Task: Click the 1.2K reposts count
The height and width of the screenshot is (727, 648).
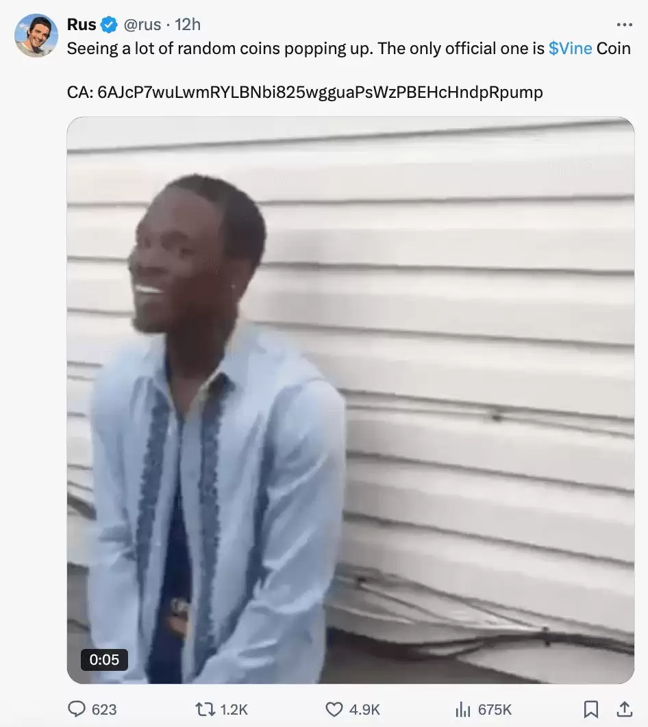Action: coord(234,709)
